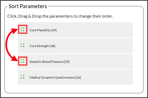
Task: Select the Medical Symptom Questionnaire drag handle icon
Action: [x=22, y=77]
